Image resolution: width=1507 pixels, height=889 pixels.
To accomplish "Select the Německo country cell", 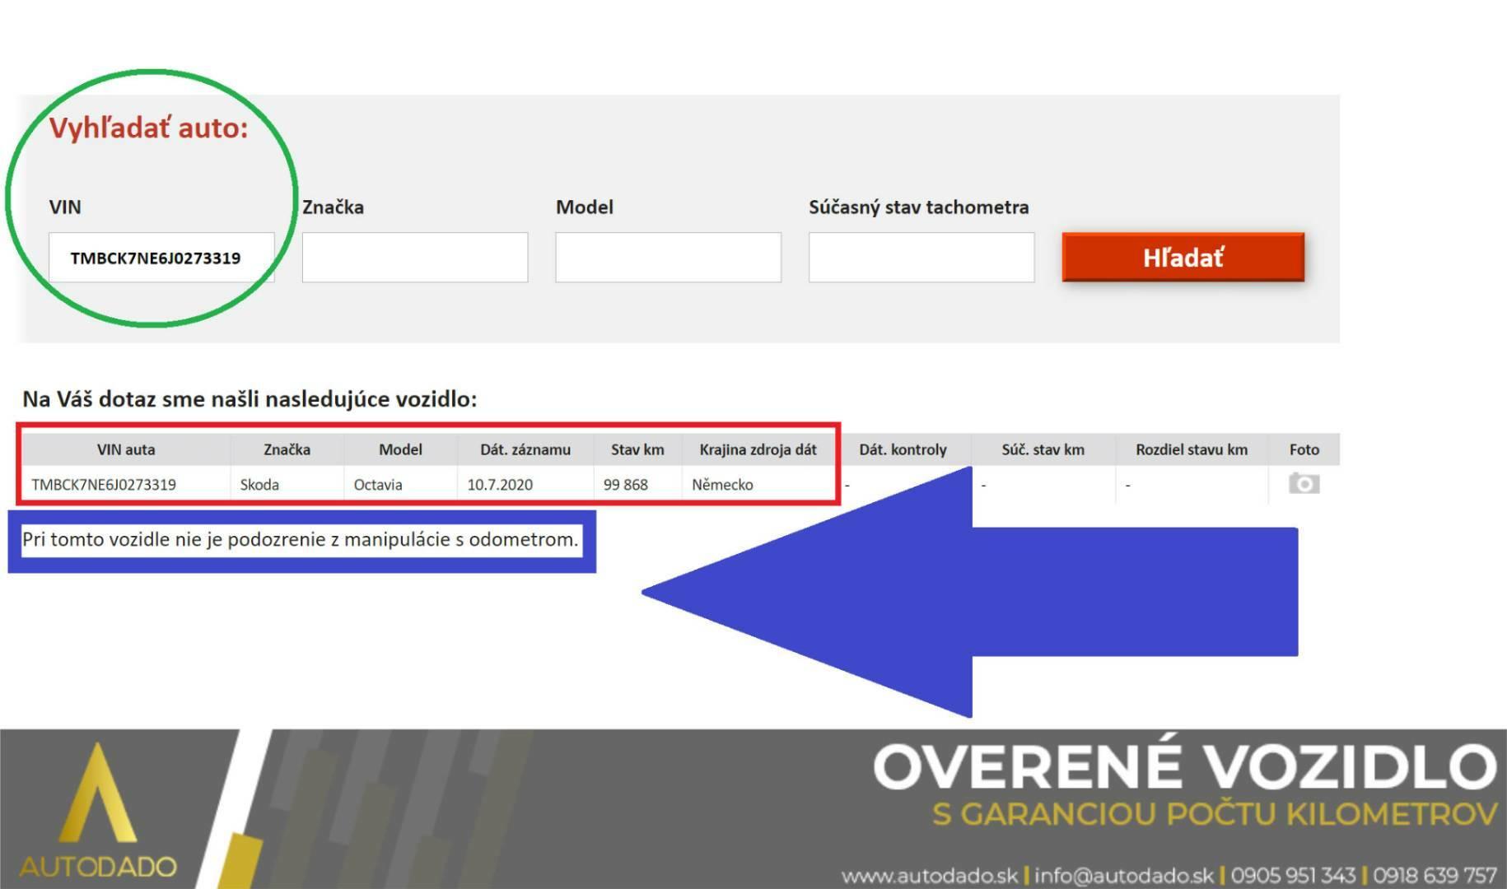I will click(722, 485).
